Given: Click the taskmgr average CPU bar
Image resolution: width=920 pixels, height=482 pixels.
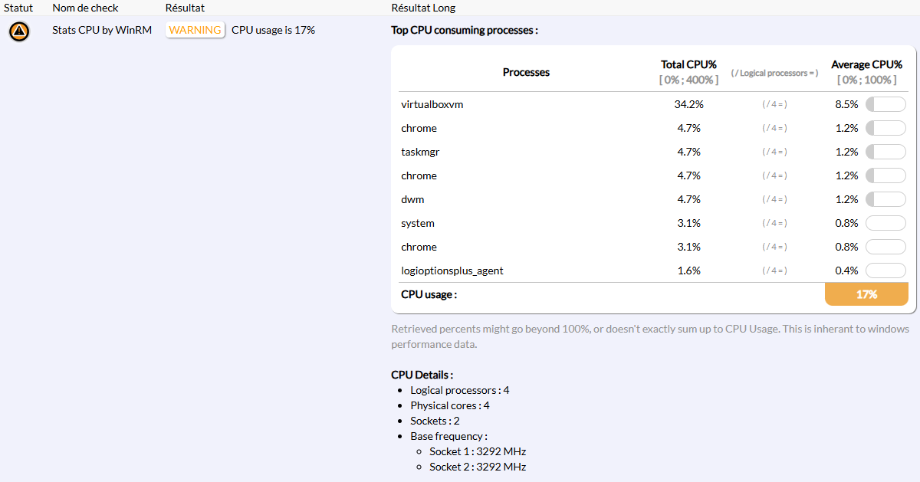Looking at the screenshot, I should coord(886,152).
